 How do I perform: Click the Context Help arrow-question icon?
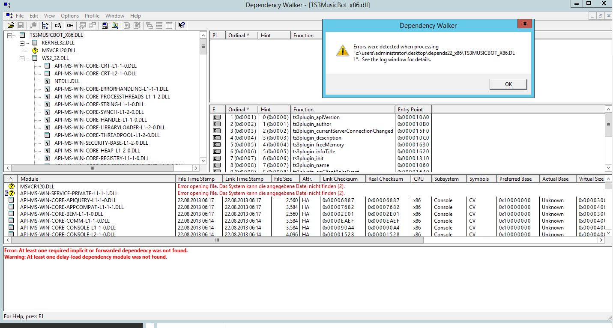point(182,25)
